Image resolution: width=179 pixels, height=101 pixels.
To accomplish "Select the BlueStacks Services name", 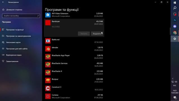I will (60, 63).
